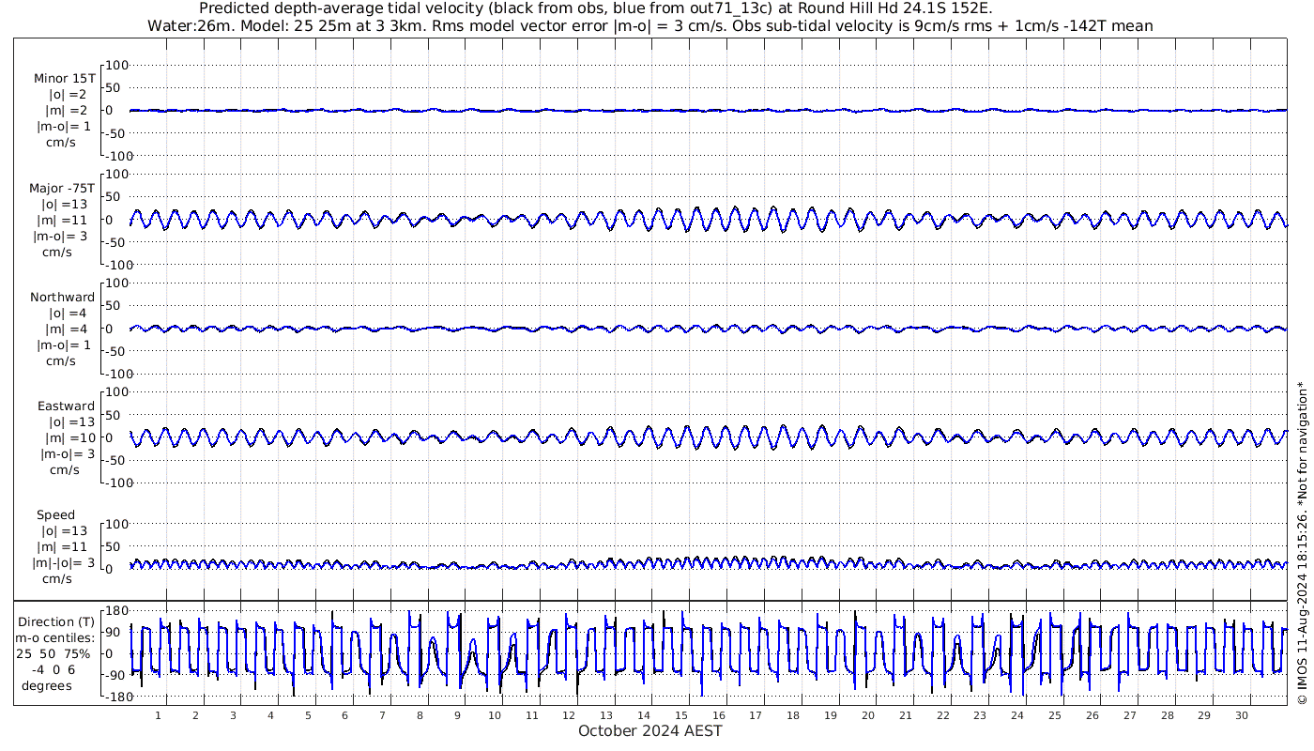The width and height of the screenshot is (1314, 751).
Task: Click the -50 tick on the Eastward axis
Action: pyautogui.click(x=115, y=460)
